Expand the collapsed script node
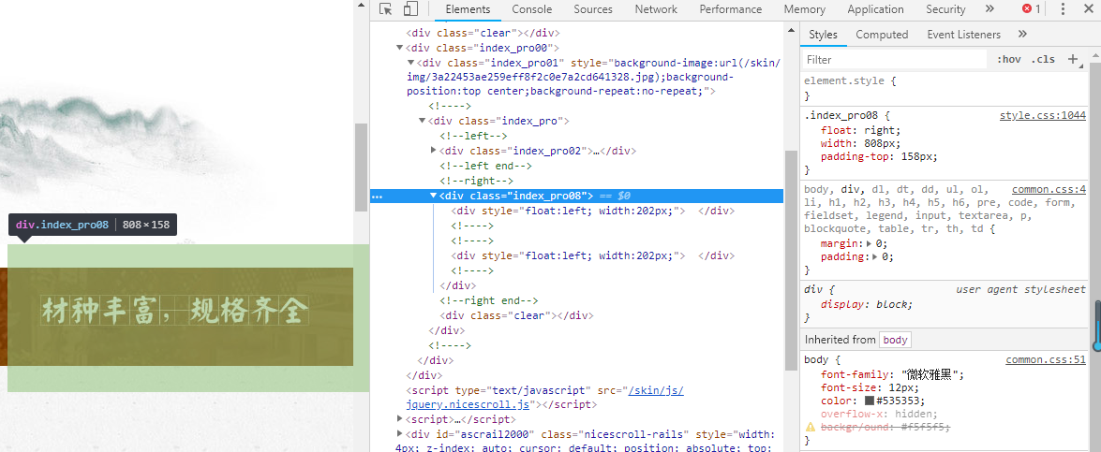1101x452 pixels. (x=399, y=419)
